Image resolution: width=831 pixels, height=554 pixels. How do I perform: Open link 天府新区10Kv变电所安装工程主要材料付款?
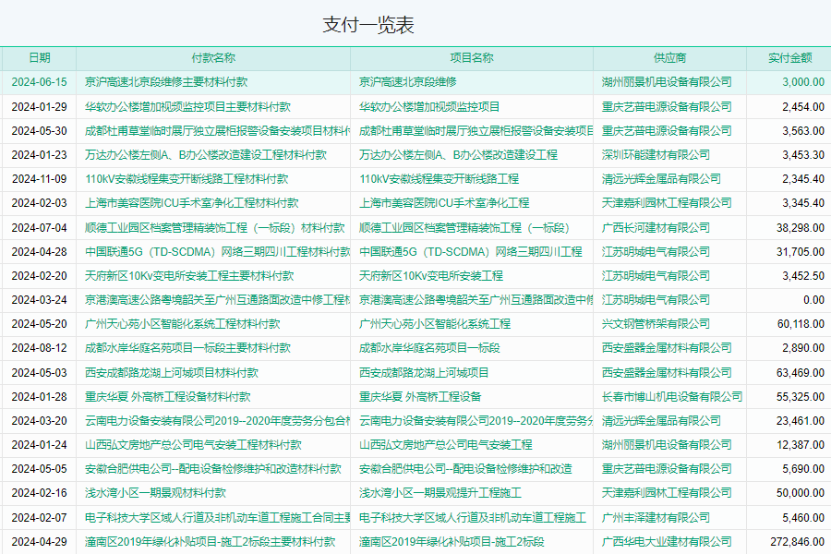189,276
